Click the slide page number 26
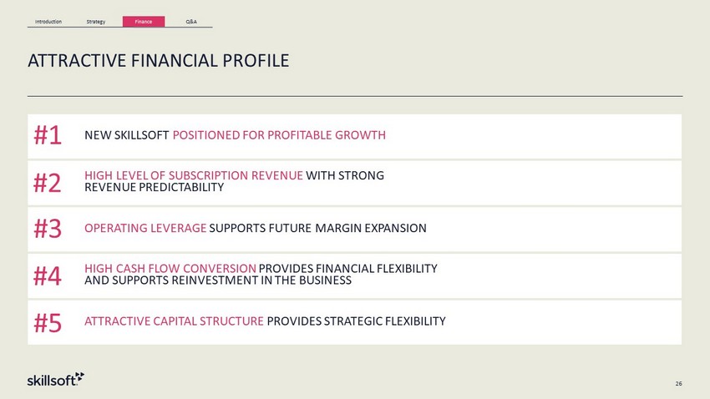The width and height of the screenshot is (710, 399). point(678,383)
